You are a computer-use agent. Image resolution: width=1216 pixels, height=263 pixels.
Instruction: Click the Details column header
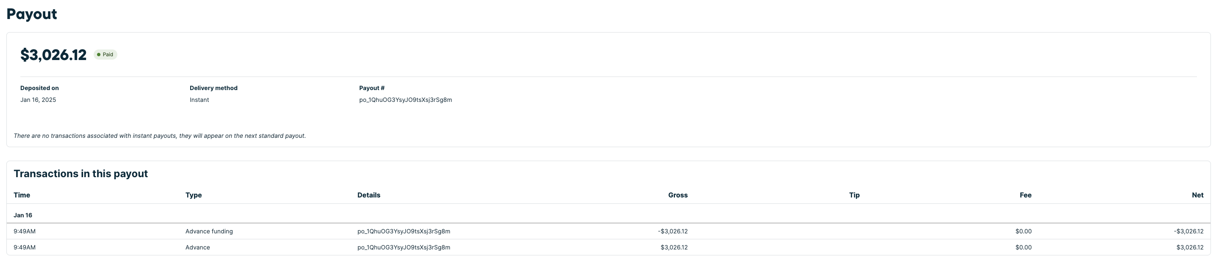click(369, 195)
